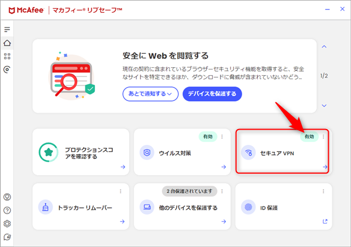Click the 安全に Web を閲覧する heading
This screenshot has width=351, height=247.
[166, 55]
